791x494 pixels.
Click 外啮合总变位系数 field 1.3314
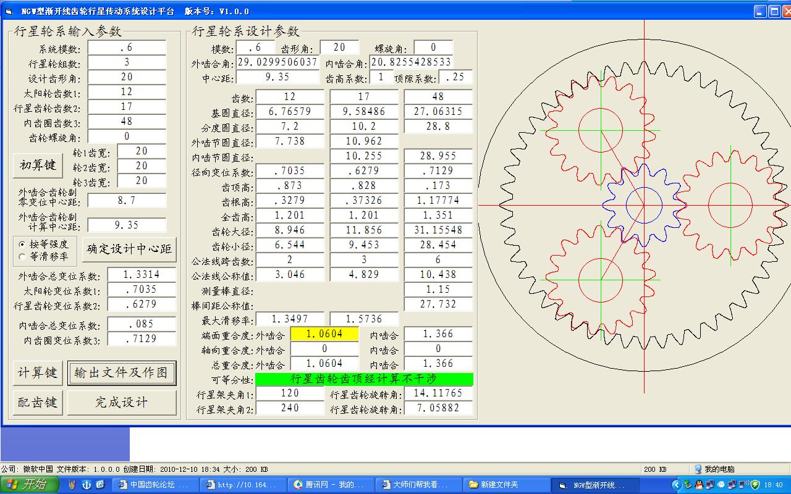(142, 275)
